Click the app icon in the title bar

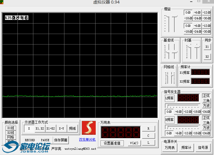(x=2, y=2)
